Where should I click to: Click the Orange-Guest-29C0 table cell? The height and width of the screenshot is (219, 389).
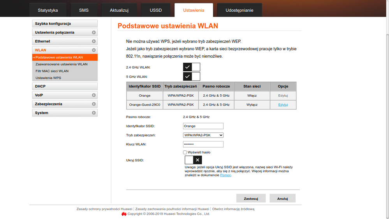click(x=144, y=105)
